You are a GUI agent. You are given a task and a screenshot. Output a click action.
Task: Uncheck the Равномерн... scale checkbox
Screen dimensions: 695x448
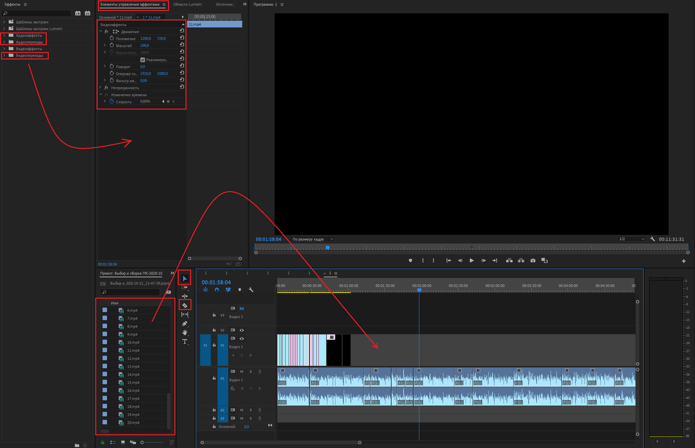[142, 60]
